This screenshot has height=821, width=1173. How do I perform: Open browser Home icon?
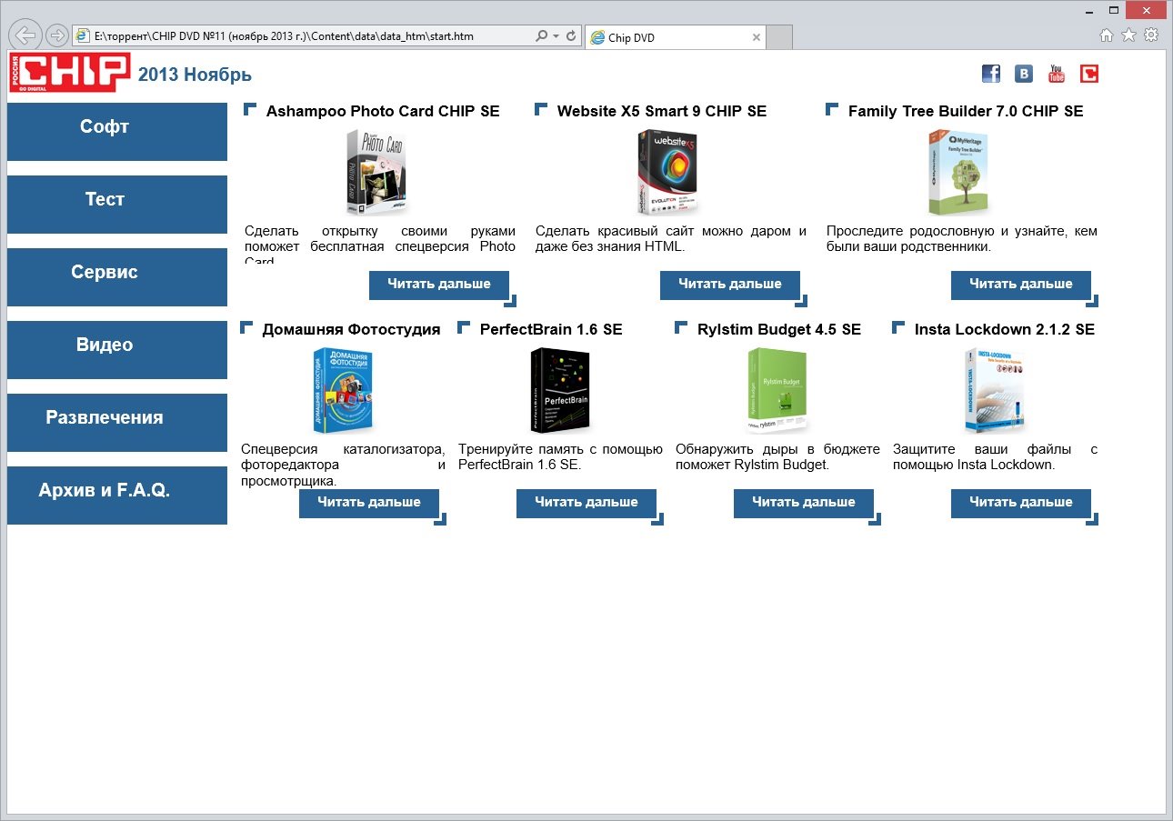tap(1107, 35)
